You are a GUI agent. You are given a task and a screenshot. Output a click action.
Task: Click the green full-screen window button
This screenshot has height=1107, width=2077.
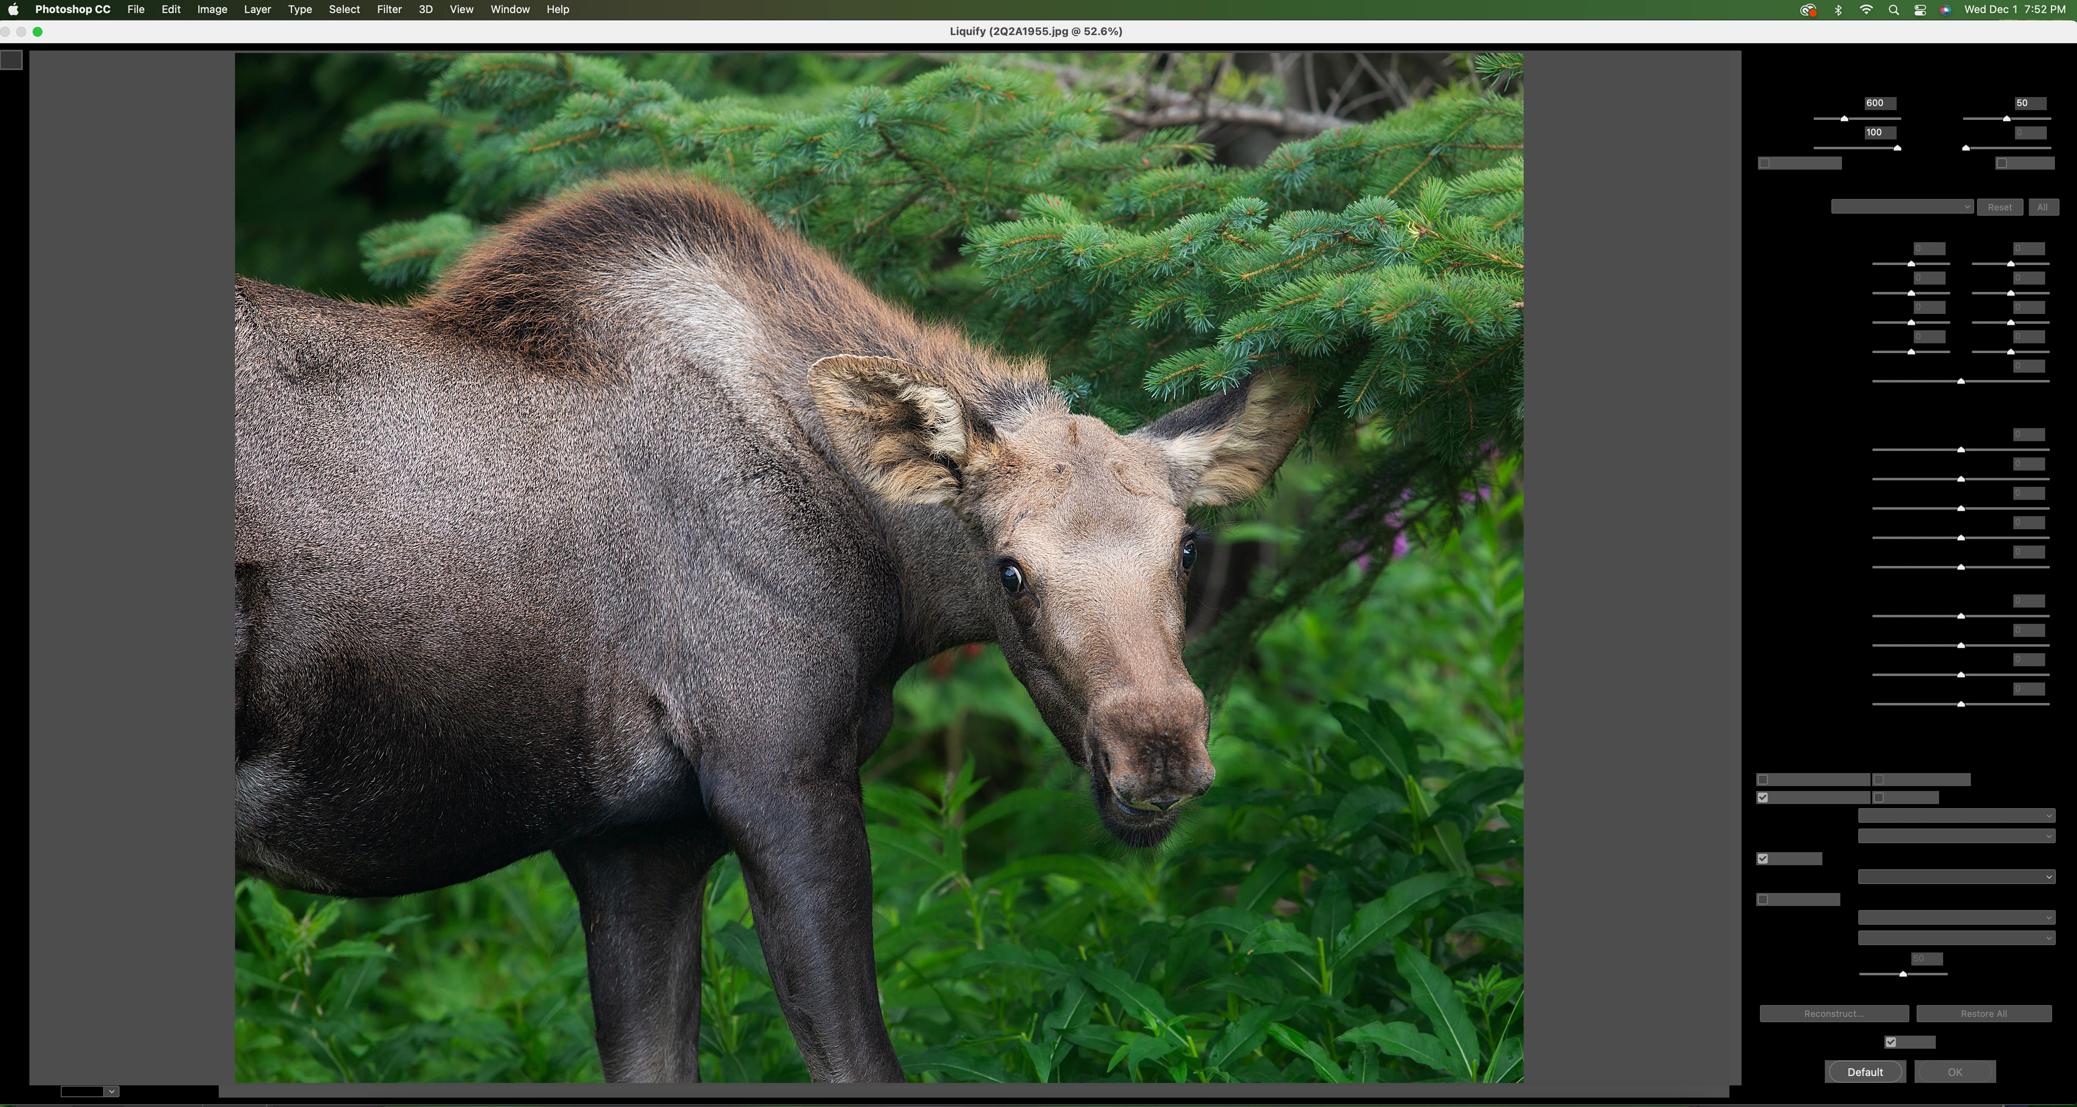37,31
